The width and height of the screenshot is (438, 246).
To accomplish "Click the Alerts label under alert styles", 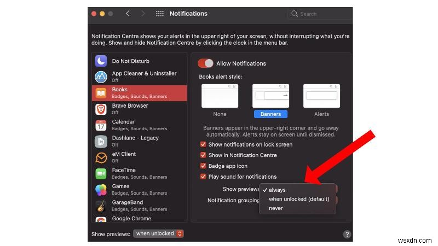I will pos(321,114).
